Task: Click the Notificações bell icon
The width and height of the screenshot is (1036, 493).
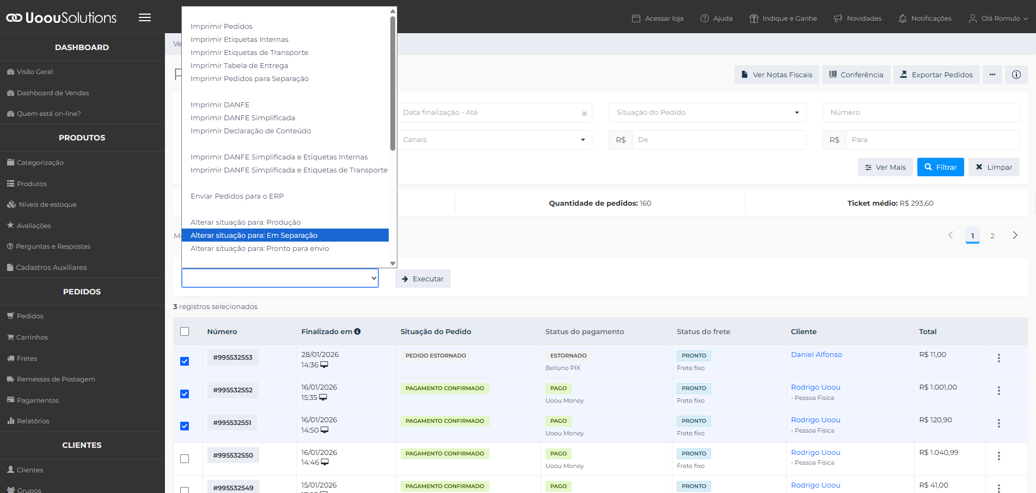Action: tap(902, 19)
